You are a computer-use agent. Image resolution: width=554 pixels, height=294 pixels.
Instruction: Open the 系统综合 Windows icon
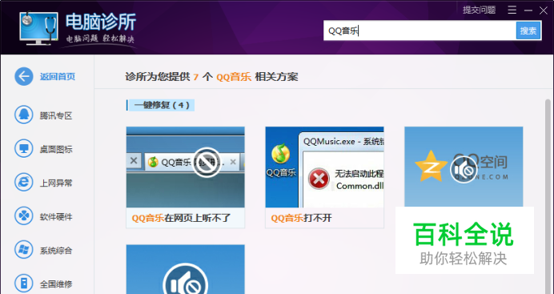point(24,250)
